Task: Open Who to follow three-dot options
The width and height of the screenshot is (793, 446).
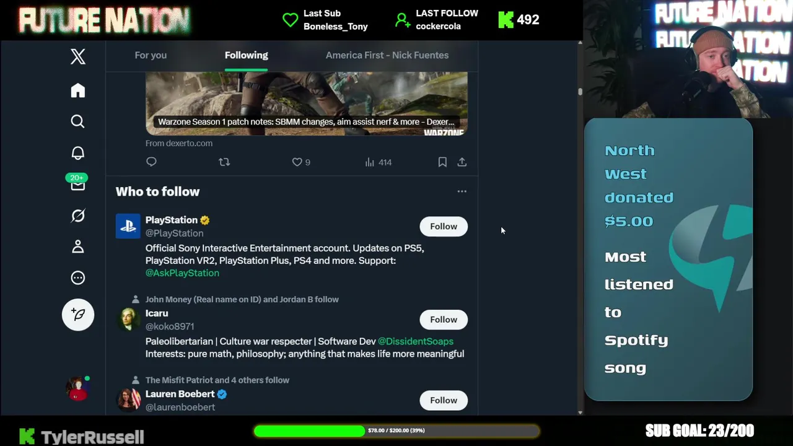Action: coord(462,191)
